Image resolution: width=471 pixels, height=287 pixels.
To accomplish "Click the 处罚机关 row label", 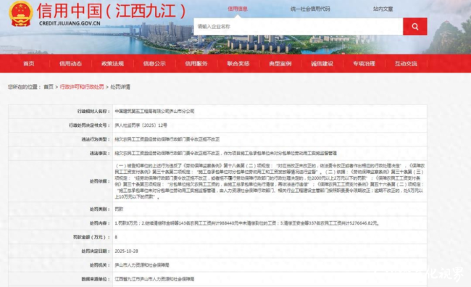I will point(100,265).
